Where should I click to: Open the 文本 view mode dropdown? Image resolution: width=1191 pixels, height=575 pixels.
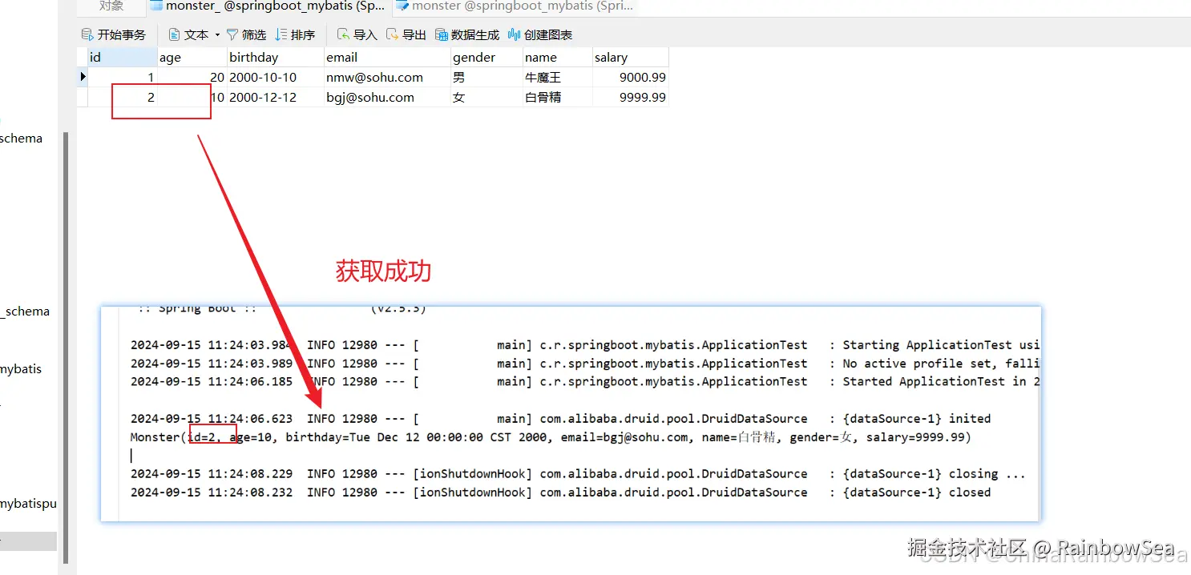(x=194, y=34)
